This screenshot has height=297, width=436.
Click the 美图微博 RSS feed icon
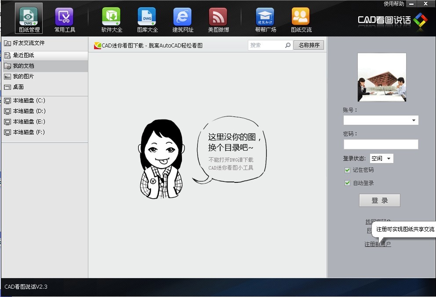(x=218, y=18)
